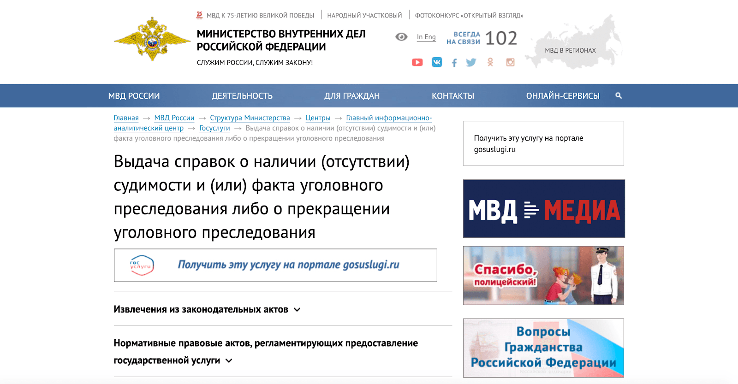Switch language via 'In Eng' link
The height and width of the screenshot is (384, 738).
[426, 37]
